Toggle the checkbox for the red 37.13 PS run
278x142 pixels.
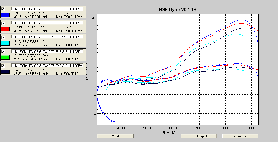[x=3, y=23]
